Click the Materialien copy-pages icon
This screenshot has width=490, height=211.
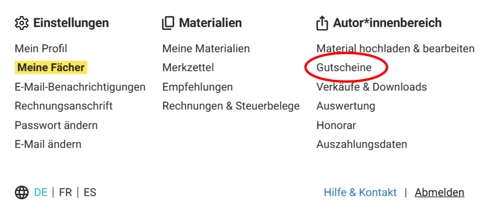click(x=168, y=23)
